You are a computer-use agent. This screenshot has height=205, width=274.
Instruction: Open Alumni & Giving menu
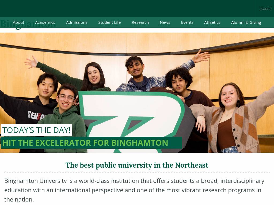(246, 22)
